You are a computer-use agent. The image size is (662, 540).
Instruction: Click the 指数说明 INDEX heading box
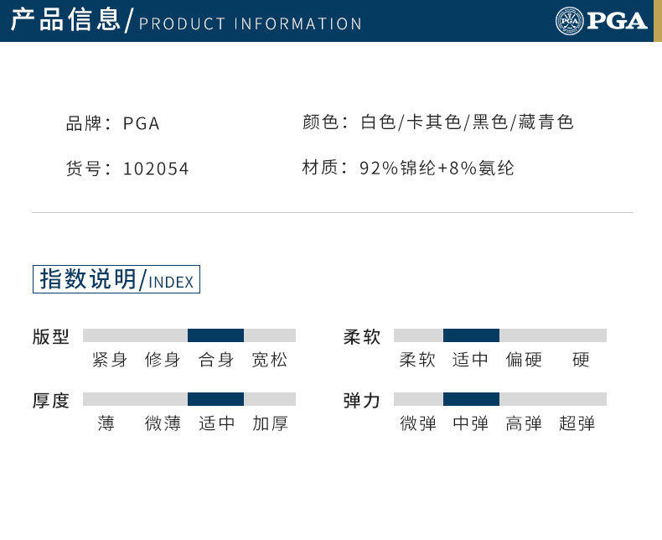coord(116,279)
